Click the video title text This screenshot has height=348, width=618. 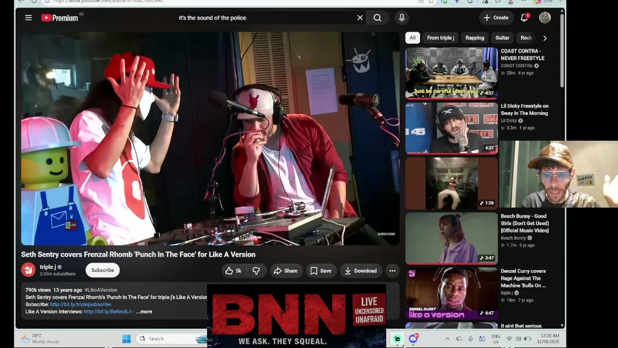[x=138, y=254]
